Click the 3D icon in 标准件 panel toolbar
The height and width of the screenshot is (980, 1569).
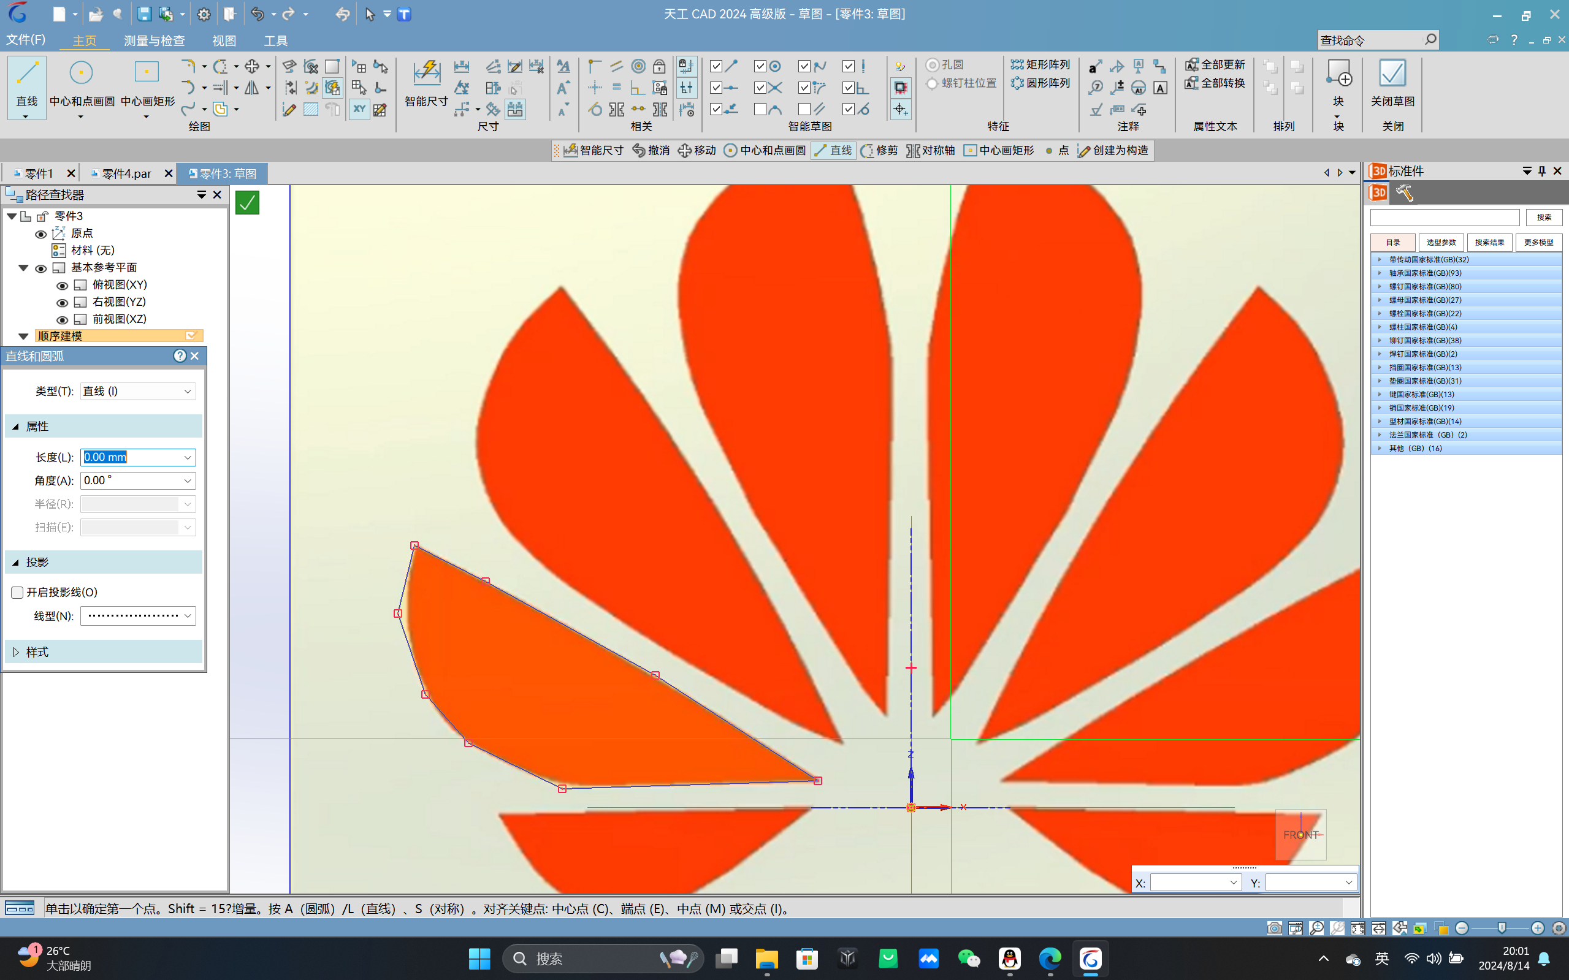point(1378,192)
